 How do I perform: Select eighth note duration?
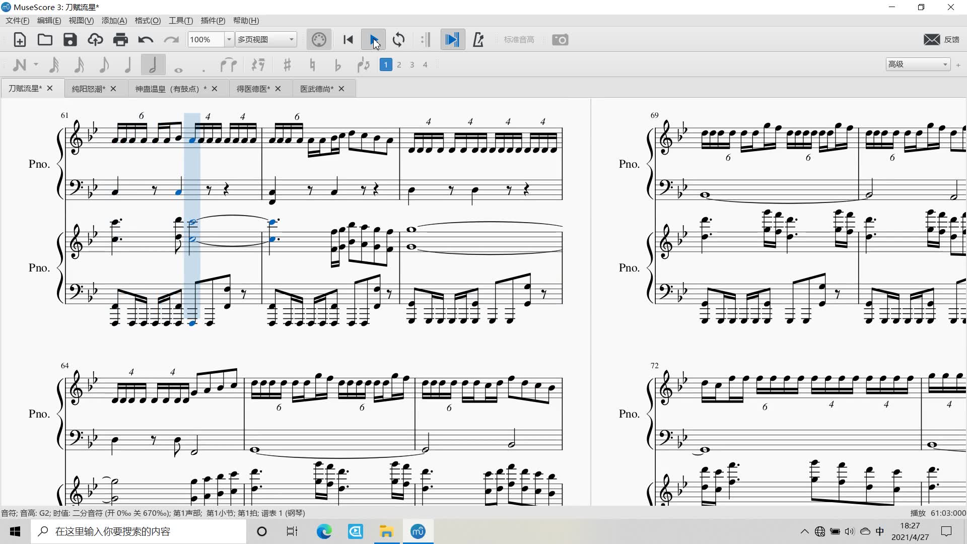tap(104, 65)
